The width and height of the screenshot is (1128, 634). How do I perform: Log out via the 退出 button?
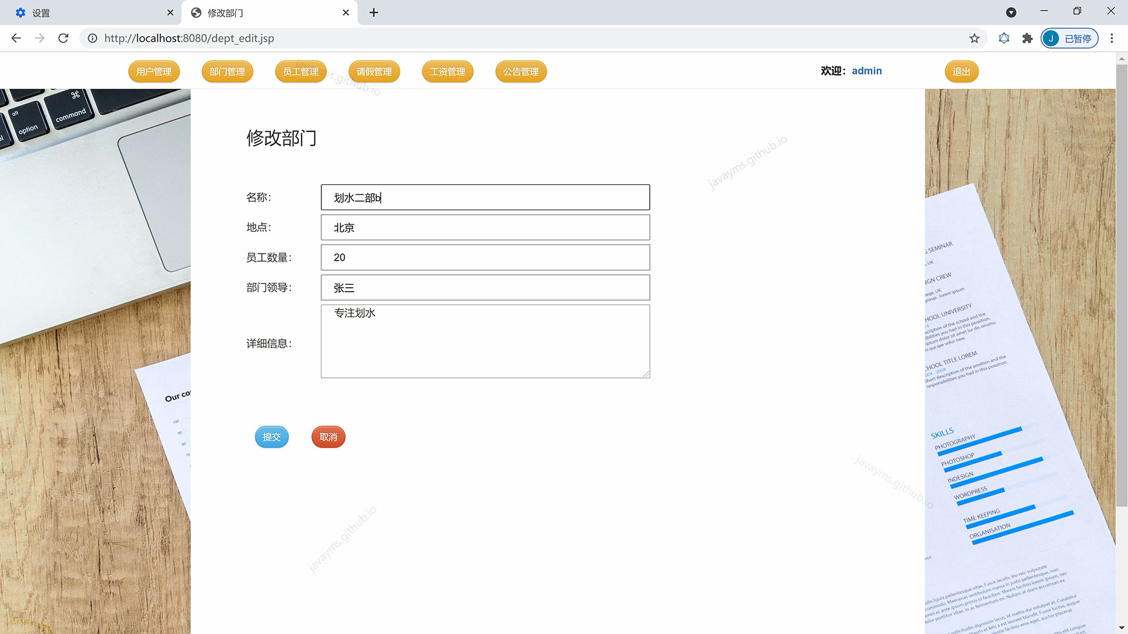click(x=961, y=71)
